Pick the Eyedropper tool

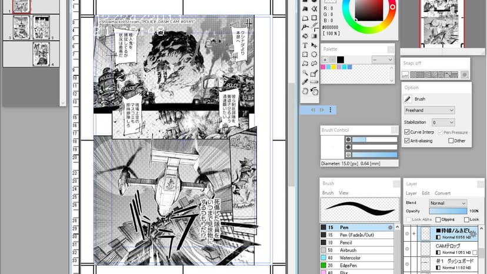[305, 82]
